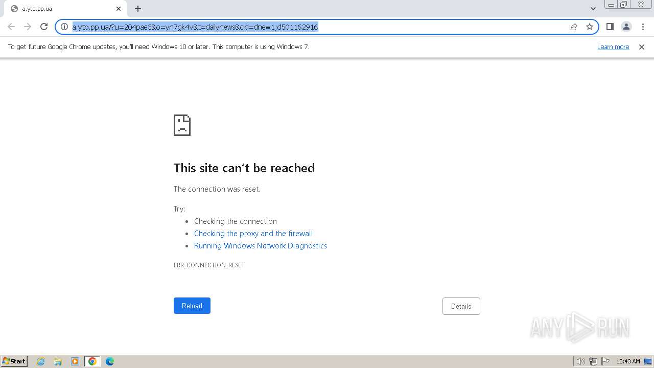
Task: Click the browser Forward arrow
Action: (28, 27)
